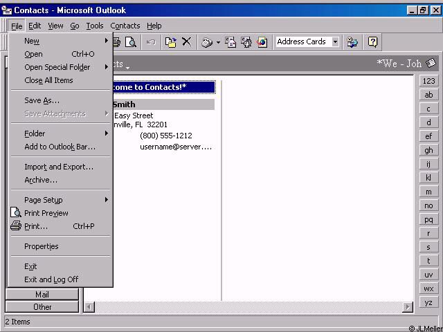This screenshot has width=443, height=332.
Task: Expand the Folder submenu
Action: (x=60, y=133)
